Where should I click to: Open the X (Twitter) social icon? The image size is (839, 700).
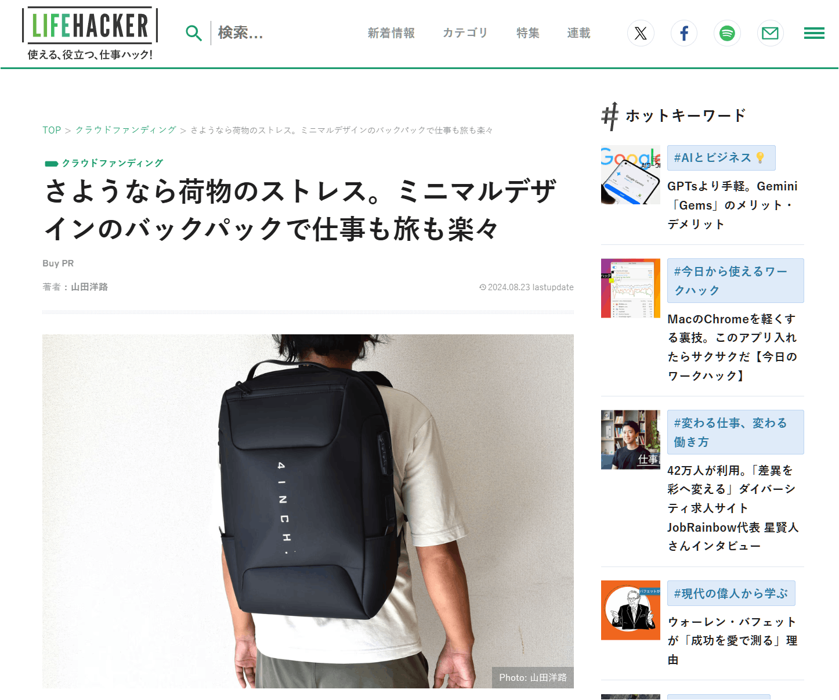click(641, 33)
